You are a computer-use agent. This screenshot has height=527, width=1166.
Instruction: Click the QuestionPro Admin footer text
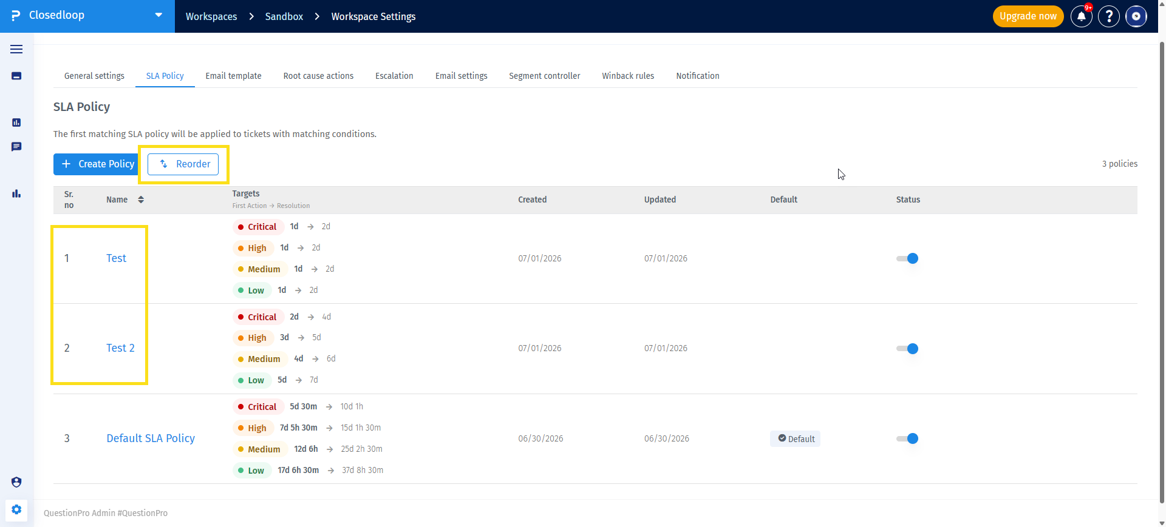[106, 513]
